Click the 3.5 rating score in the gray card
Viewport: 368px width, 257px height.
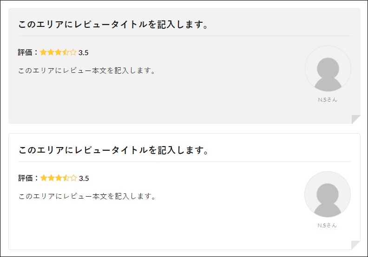[x=84, y=53]
